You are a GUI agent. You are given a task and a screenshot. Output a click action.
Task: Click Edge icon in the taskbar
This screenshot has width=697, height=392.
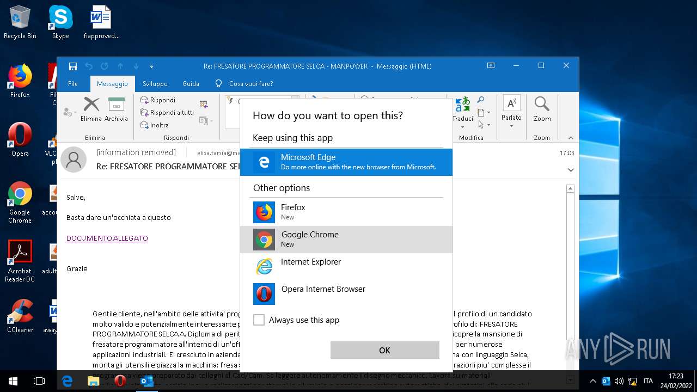point(67,381)
